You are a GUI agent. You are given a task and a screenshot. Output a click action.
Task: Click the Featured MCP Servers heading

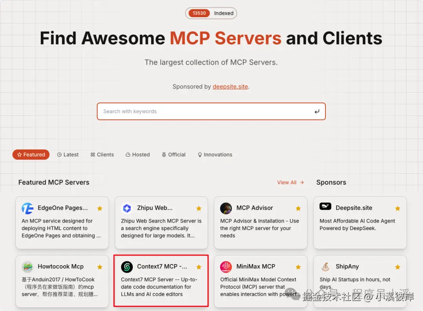tap(54, 182)
